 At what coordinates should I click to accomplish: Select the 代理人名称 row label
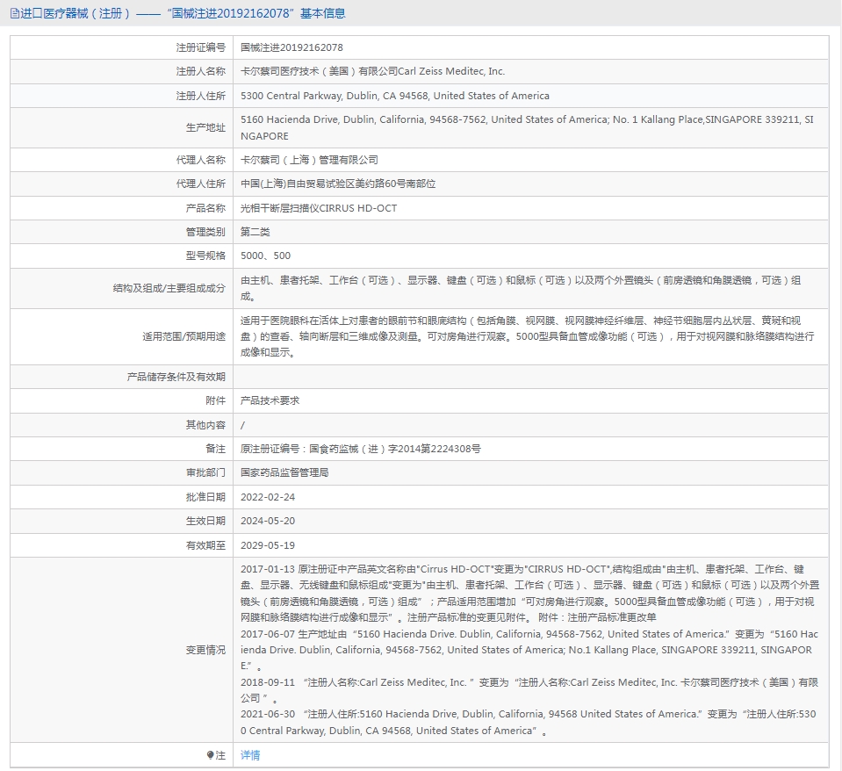[201, 160]
